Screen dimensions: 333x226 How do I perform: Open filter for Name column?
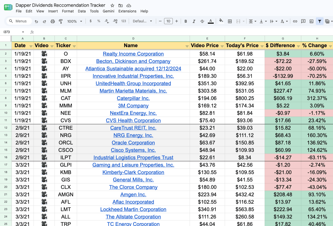(x=187, y=46)
